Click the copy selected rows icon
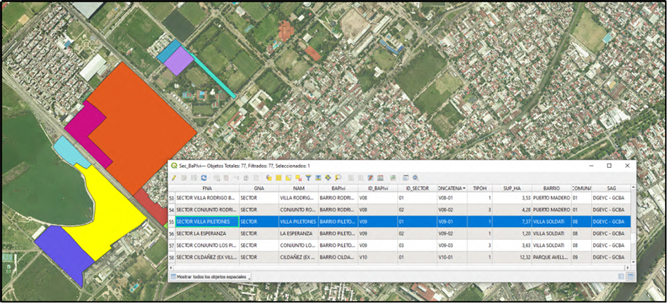Image resolution: width=667 pixels, height=303 pixels. coord(246,178)
